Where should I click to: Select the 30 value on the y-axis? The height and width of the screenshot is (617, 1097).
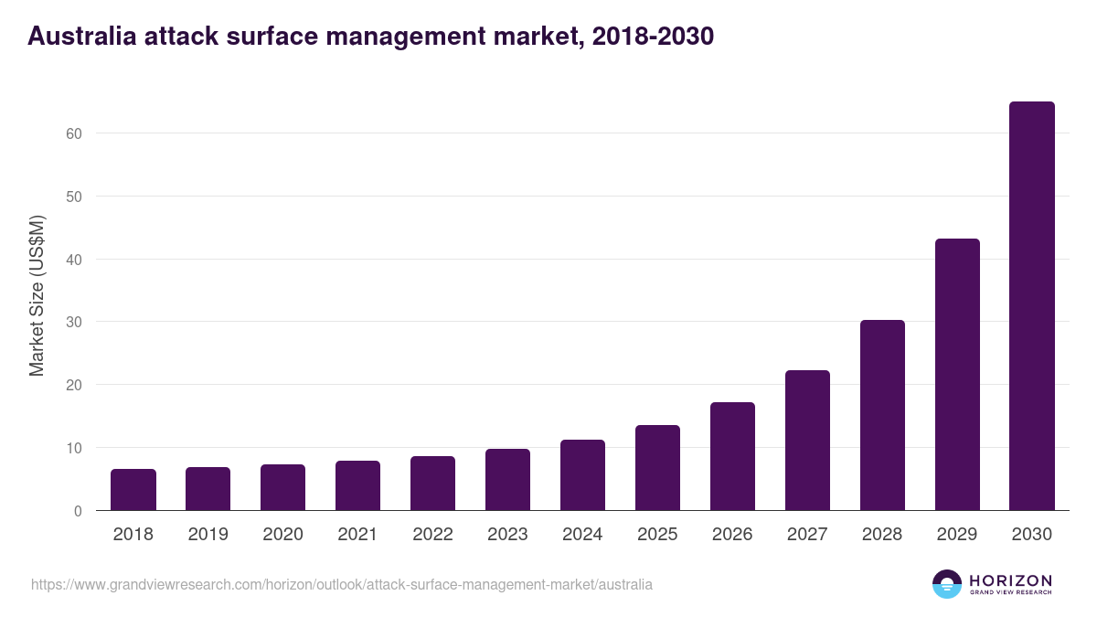click(69, 322)
